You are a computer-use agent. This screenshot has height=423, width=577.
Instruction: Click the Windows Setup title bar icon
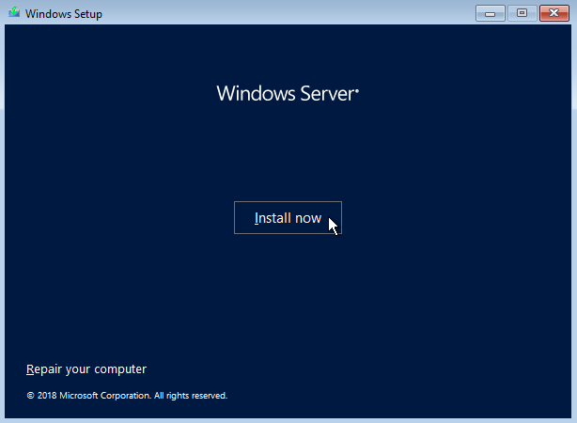pyautogui.click(x=14, y=12)
